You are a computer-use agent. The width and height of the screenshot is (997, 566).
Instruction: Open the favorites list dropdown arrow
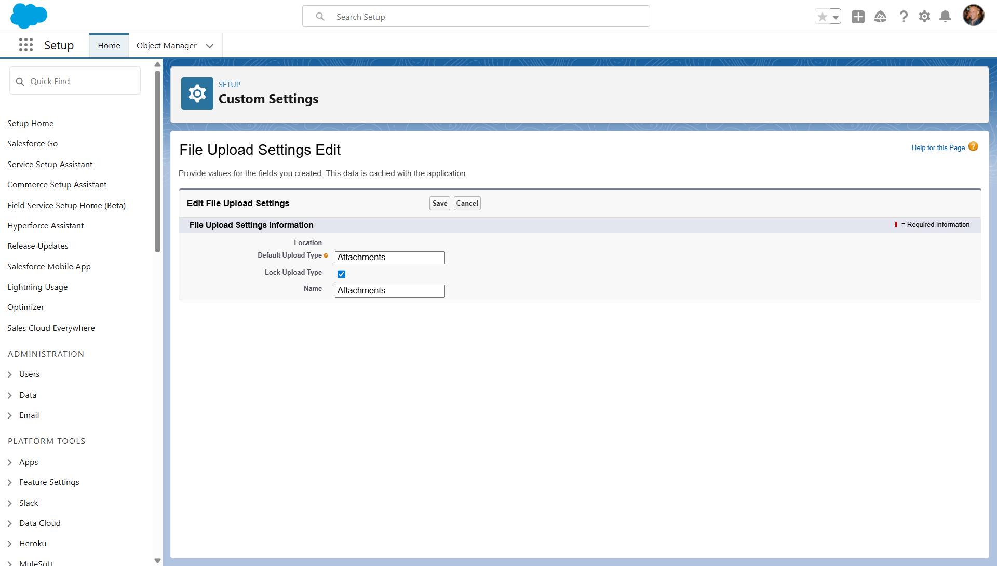[x=836, y=17]
